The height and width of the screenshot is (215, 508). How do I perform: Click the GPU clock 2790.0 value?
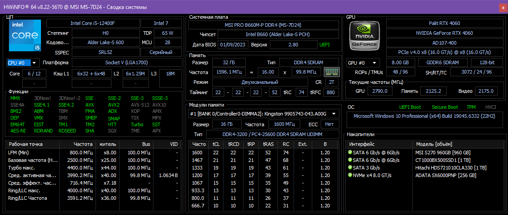[x=380, y=91]
